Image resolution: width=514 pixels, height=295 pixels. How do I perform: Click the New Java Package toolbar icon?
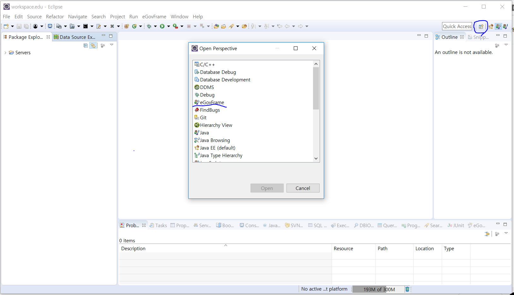click(x=127, y=26)
